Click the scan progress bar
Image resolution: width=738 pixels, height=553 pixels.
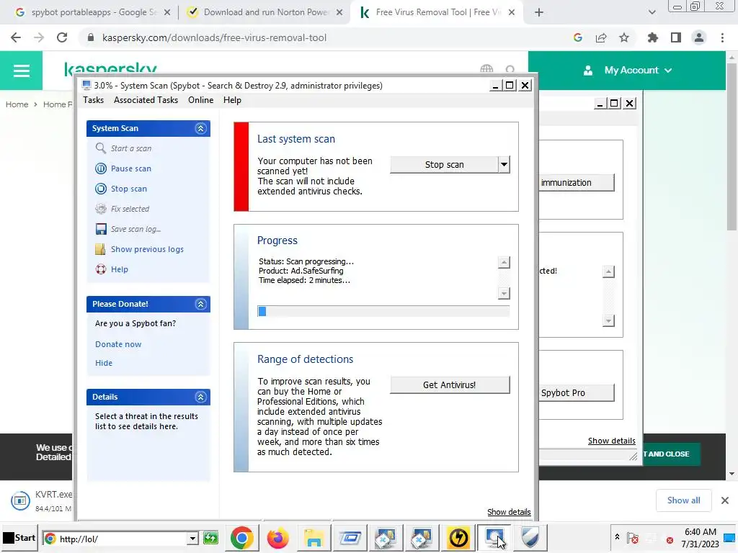point(383,311)
